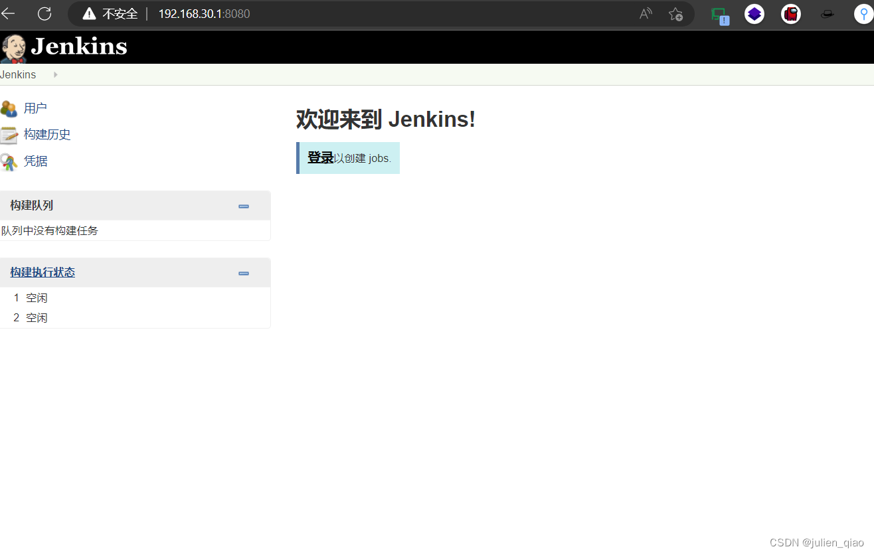The height and width of the screenshot is (555, 874).
Task: Select executor row 1 空闲
Action: pyautogui.click(x=135, y=298)
